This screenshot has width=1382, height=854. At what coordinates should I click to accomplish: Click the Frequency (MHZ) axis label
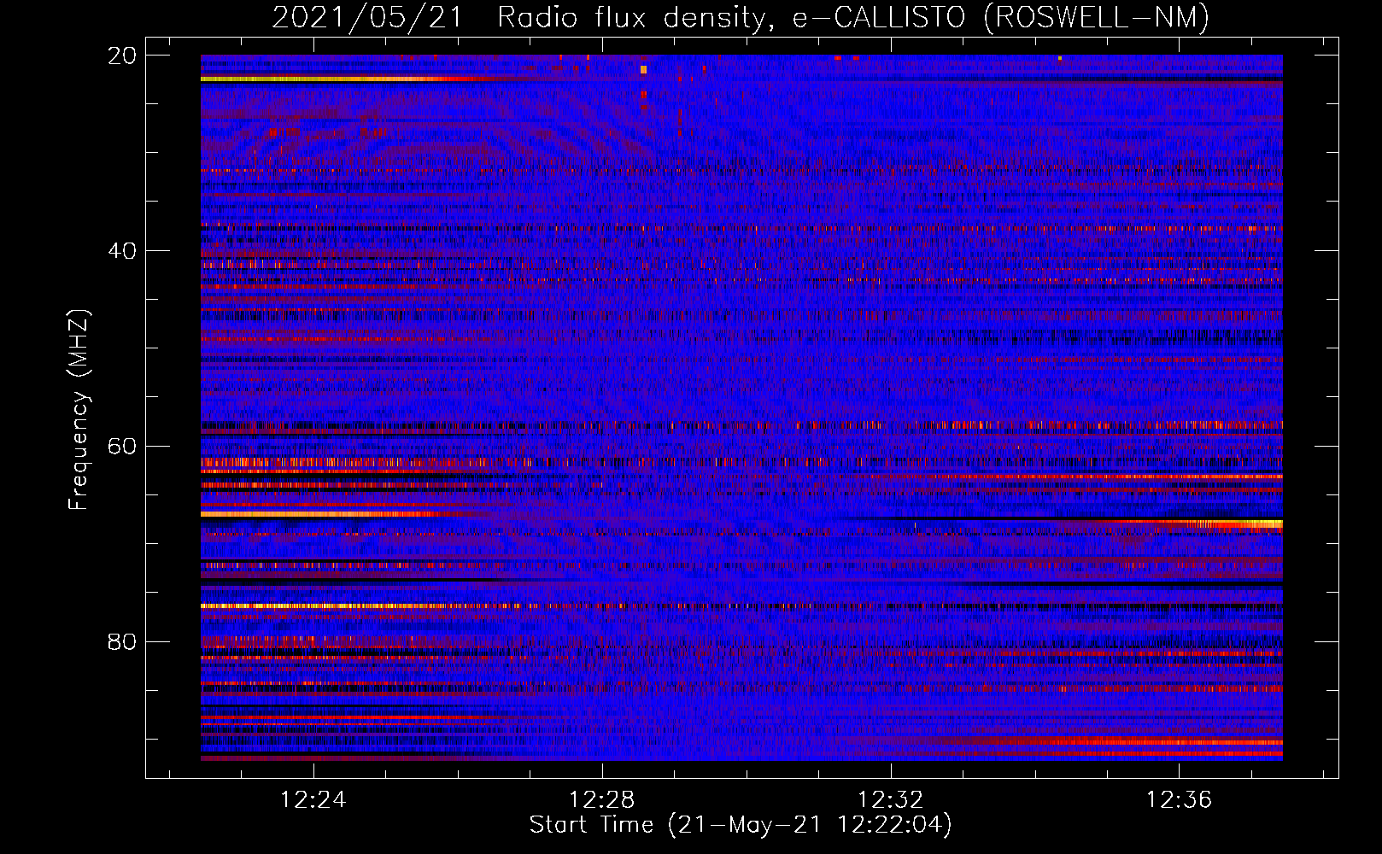tap(79, 410)
